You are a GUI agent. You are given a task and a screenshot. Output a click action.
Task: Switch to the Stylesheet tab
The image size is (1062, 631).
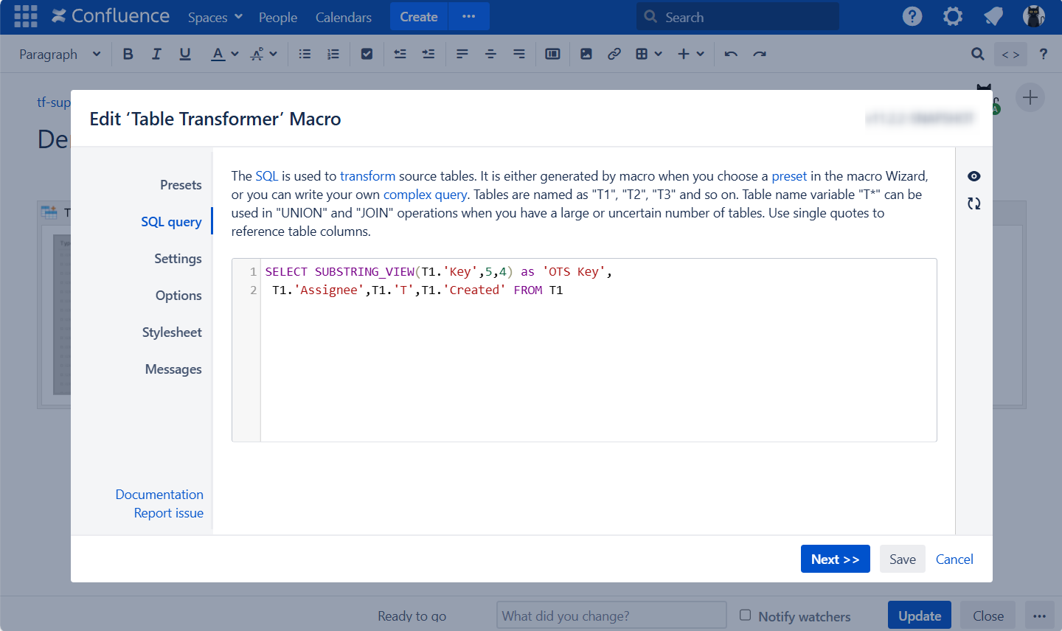pyautogui.click(x=172, y=332)
